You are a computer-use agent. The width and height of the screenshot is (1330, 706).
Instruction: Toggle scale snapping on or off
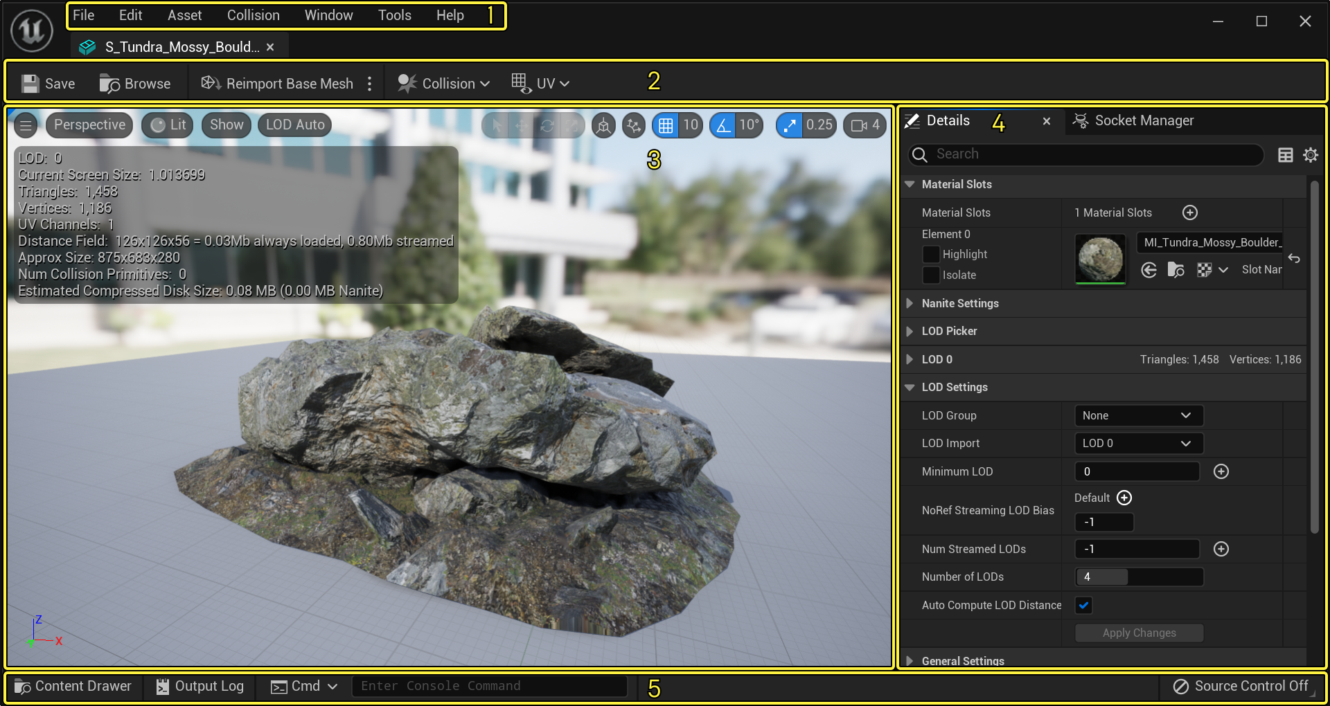click(x=789, y=125)
